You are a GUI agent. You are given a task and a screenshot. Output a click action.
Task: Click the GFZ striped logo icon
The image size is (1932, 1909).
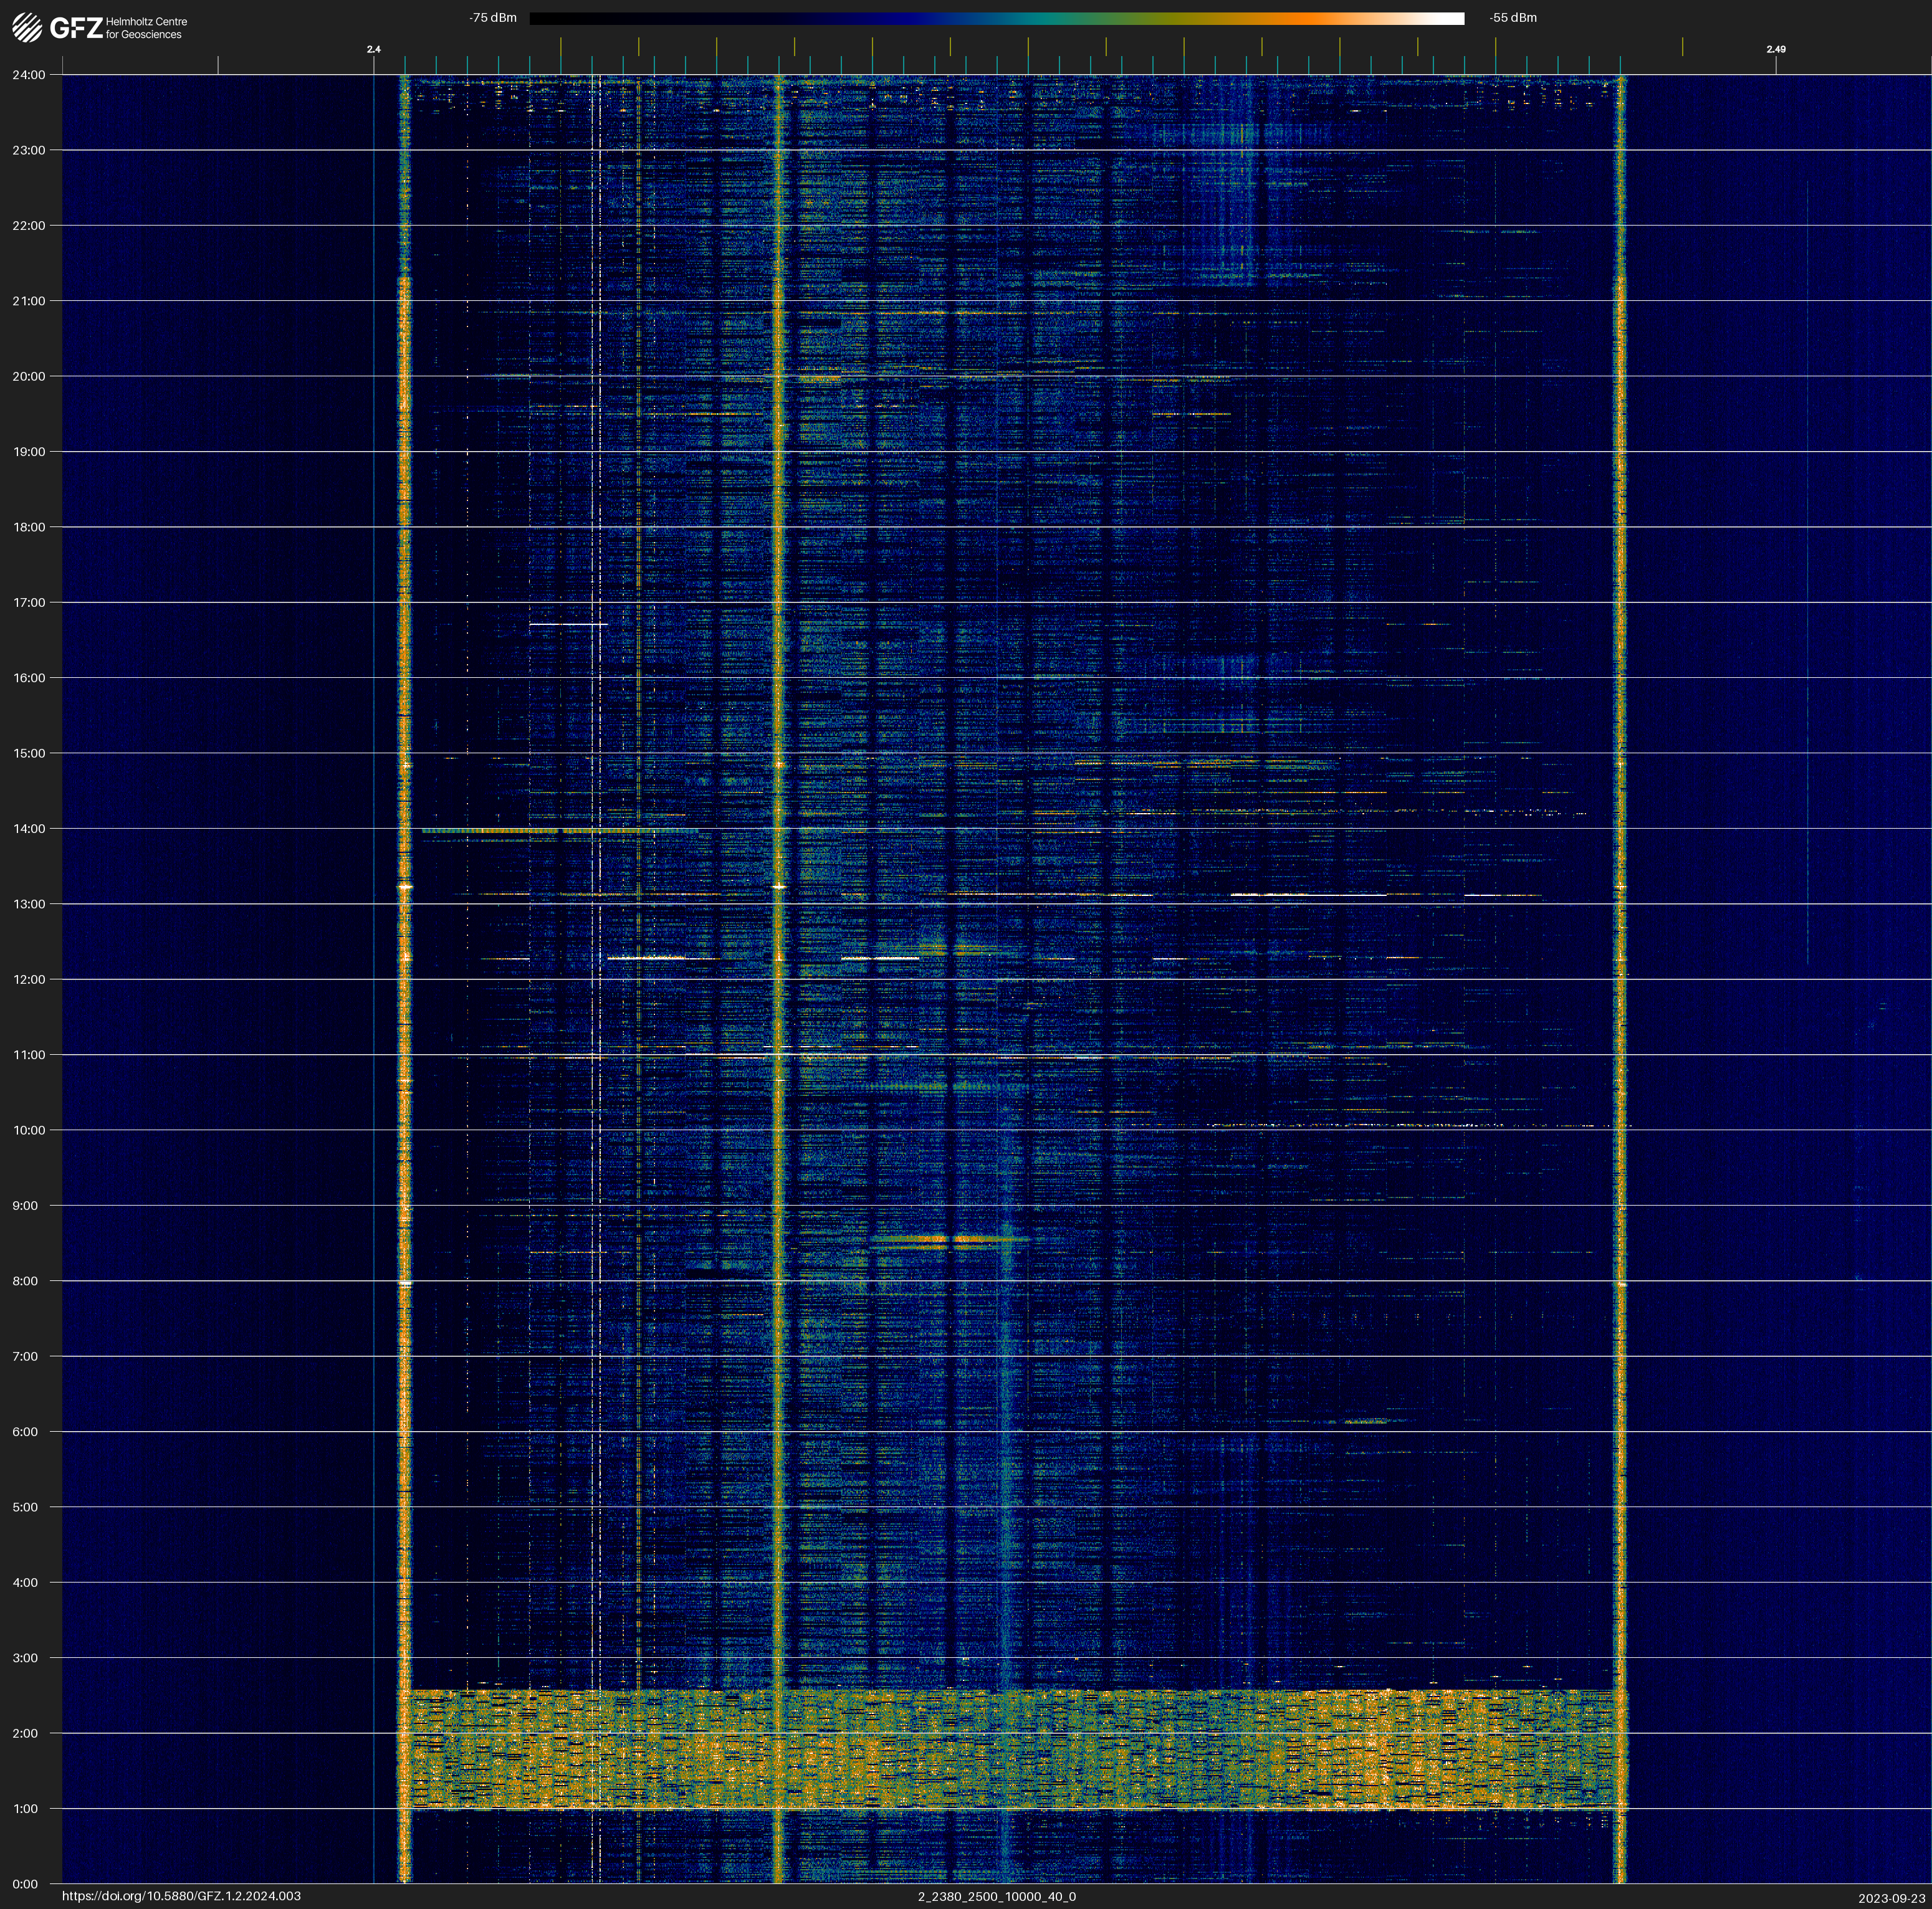[27, 27]
